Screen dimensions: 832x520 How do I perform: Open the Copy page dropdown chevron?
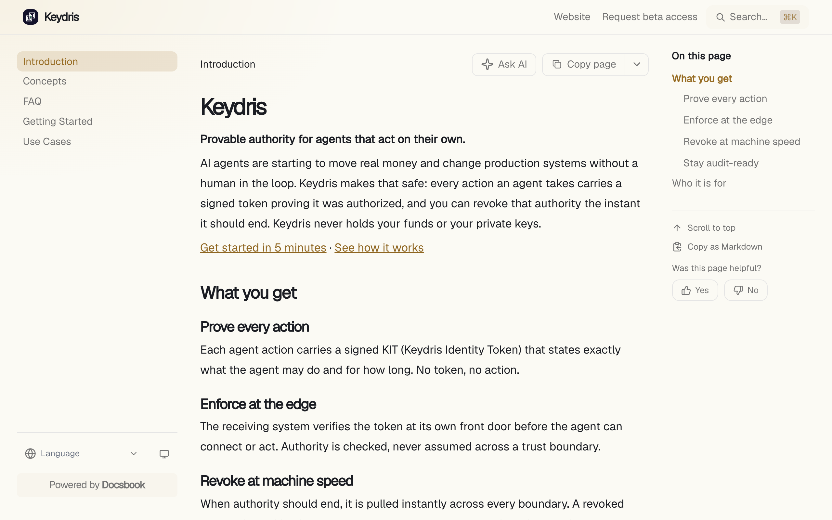[x=637, y=64]
